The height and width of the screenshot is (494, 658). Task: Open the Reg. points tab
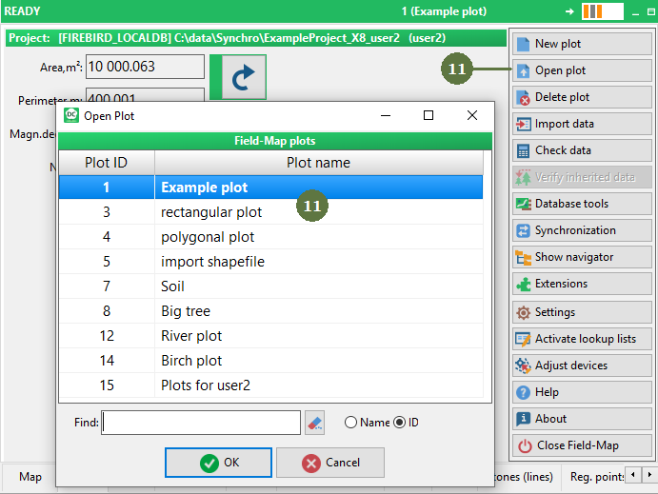[596, 477]
